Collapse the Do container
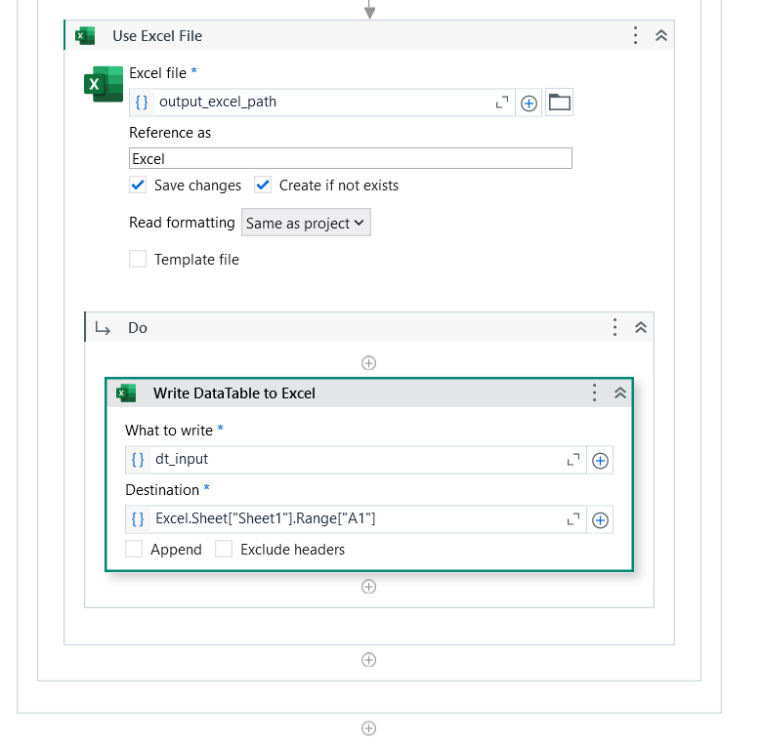 pos(641,327)
